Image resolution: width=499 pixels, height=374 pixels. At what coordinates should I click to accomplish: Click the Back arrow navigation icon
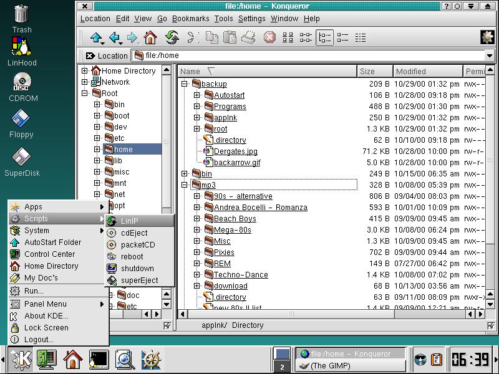[x=115, y=38]
